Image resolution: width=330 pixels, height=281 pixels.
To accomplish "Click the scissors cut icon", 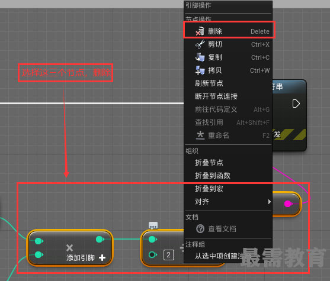I will coord(200,44).
